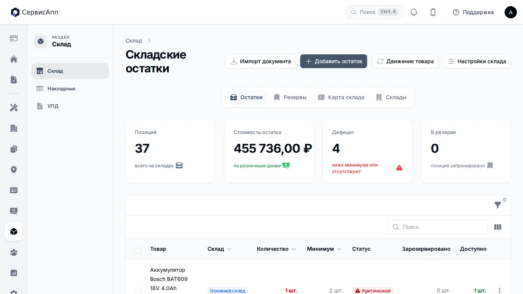523x294 pixels.
Task: Focus the table Поиск input field
Action: 438,227
